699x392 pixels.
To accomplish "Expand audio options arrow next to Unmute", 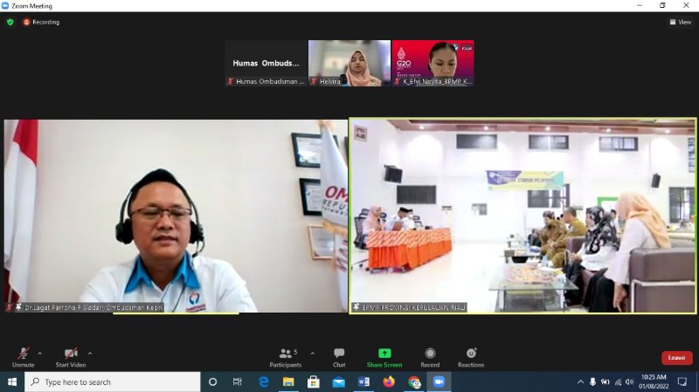I will (x=42, y=354).
